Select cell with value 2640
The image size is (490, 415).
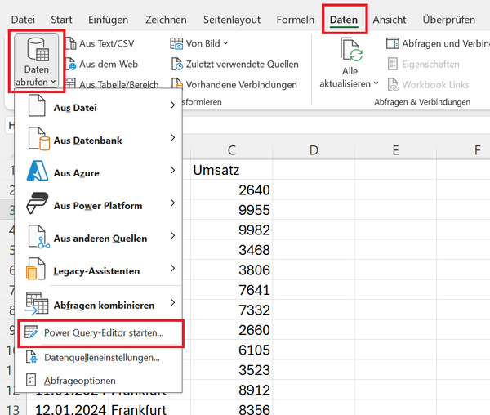coord(232,190)
